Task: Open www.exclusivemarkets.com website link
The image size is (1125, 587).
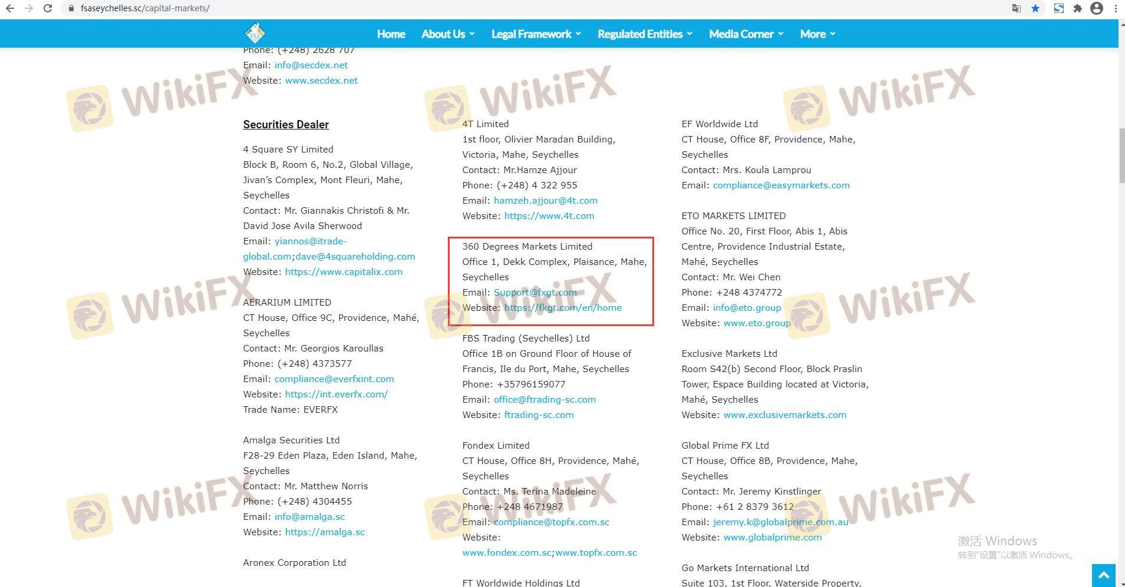Action: pyautogui.click(x=784, y=415)
